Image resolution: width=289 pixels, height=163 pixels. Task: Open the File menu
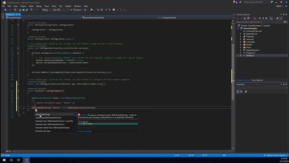pyautogui.click(x=4, y=6)
